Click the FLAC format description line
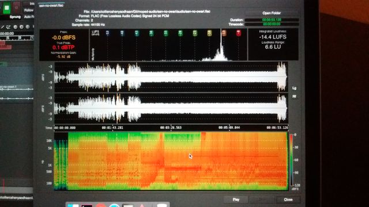Screen dimensions: 369x207 pos(130,16)
